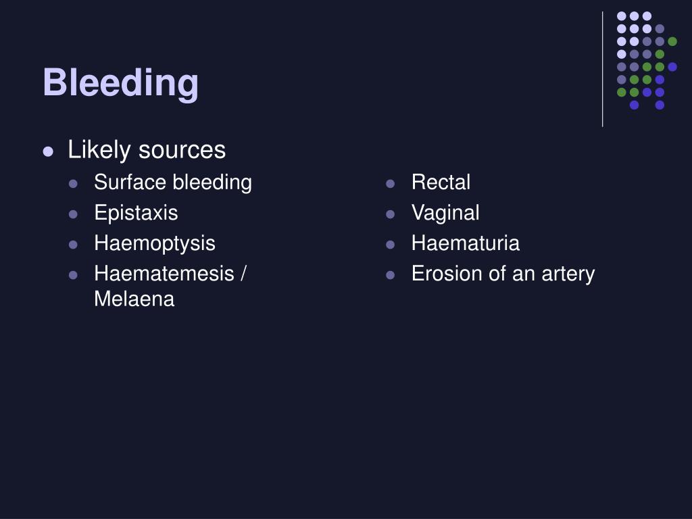692x519 pixels.
Task: Click the Rectal list item
Action: [x=441, y=182]
